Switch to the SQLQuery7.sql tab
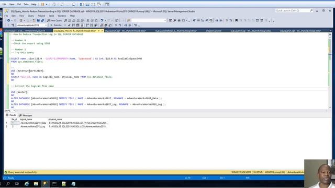Screen dimensions: 335x188 [x=250, y=31]
